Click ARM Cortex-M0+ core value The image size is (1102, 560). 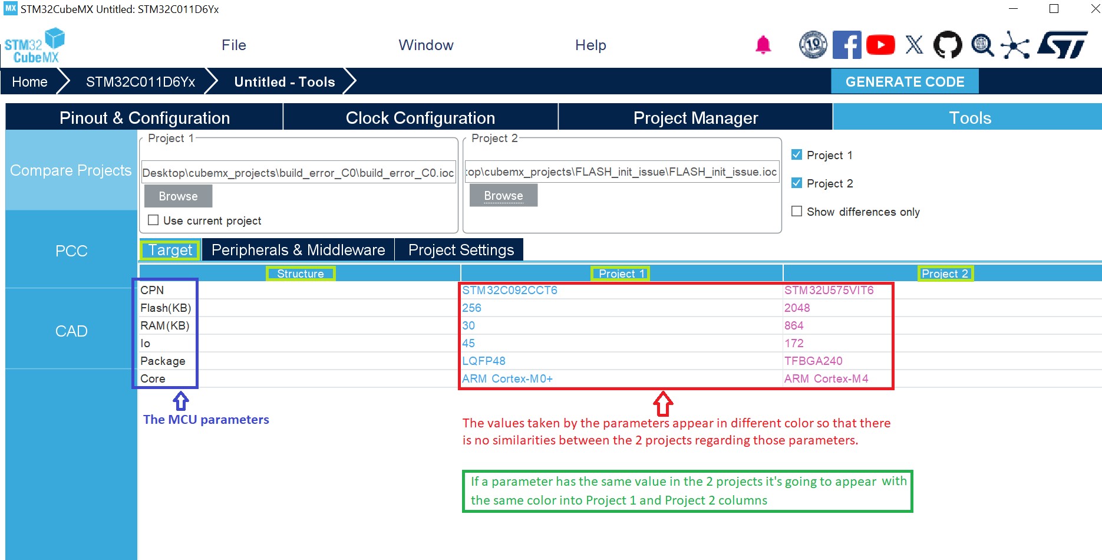coord(507,378)
